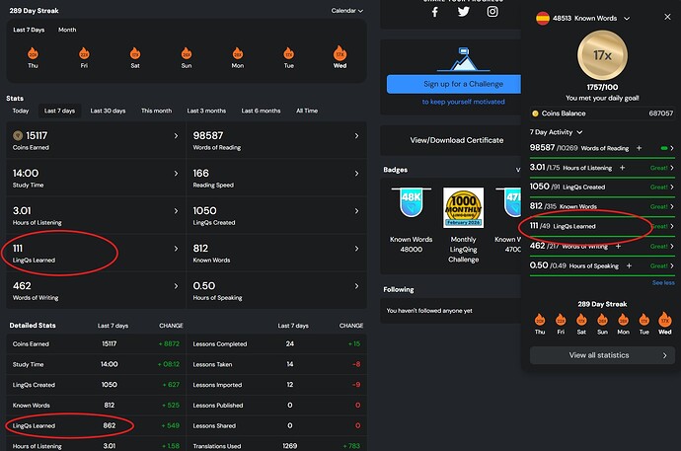Expand LingQs Created card chevron

point(356,211)
